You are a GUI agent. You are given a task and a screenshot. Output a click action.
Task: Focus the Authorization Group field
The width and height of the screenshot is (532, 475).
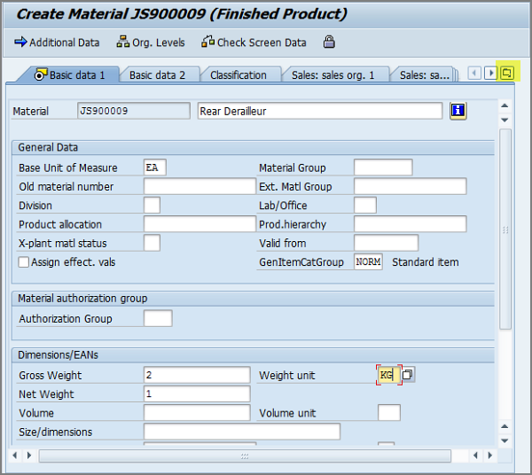coord(158,318)
